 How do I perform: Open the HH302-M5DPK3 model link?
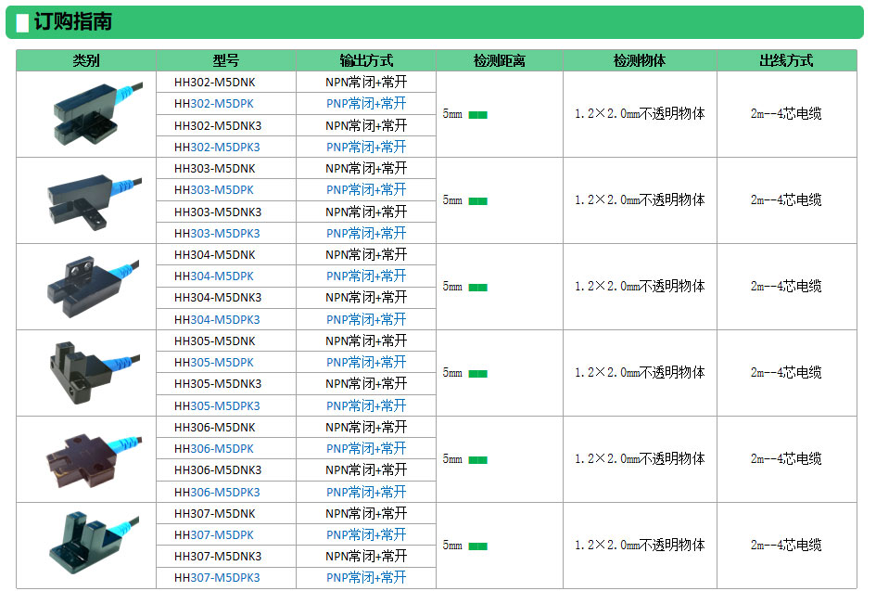tap(218, 147)
